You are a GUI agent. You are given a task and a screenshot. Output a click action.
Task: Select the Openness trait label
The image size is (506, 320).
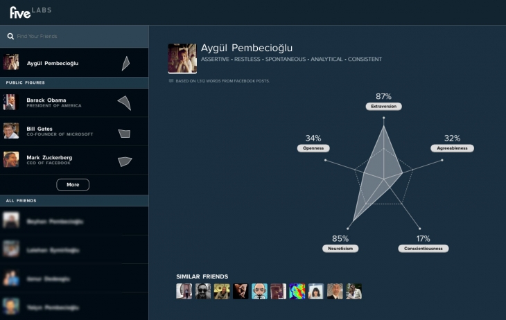pos(313,148)
